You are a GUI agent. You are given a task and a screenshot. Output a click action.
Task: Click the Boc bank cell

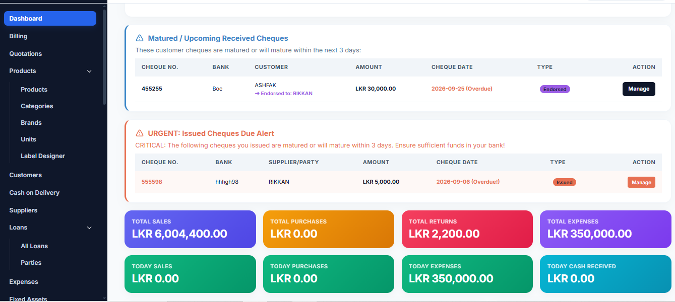(x=217, y=89)
